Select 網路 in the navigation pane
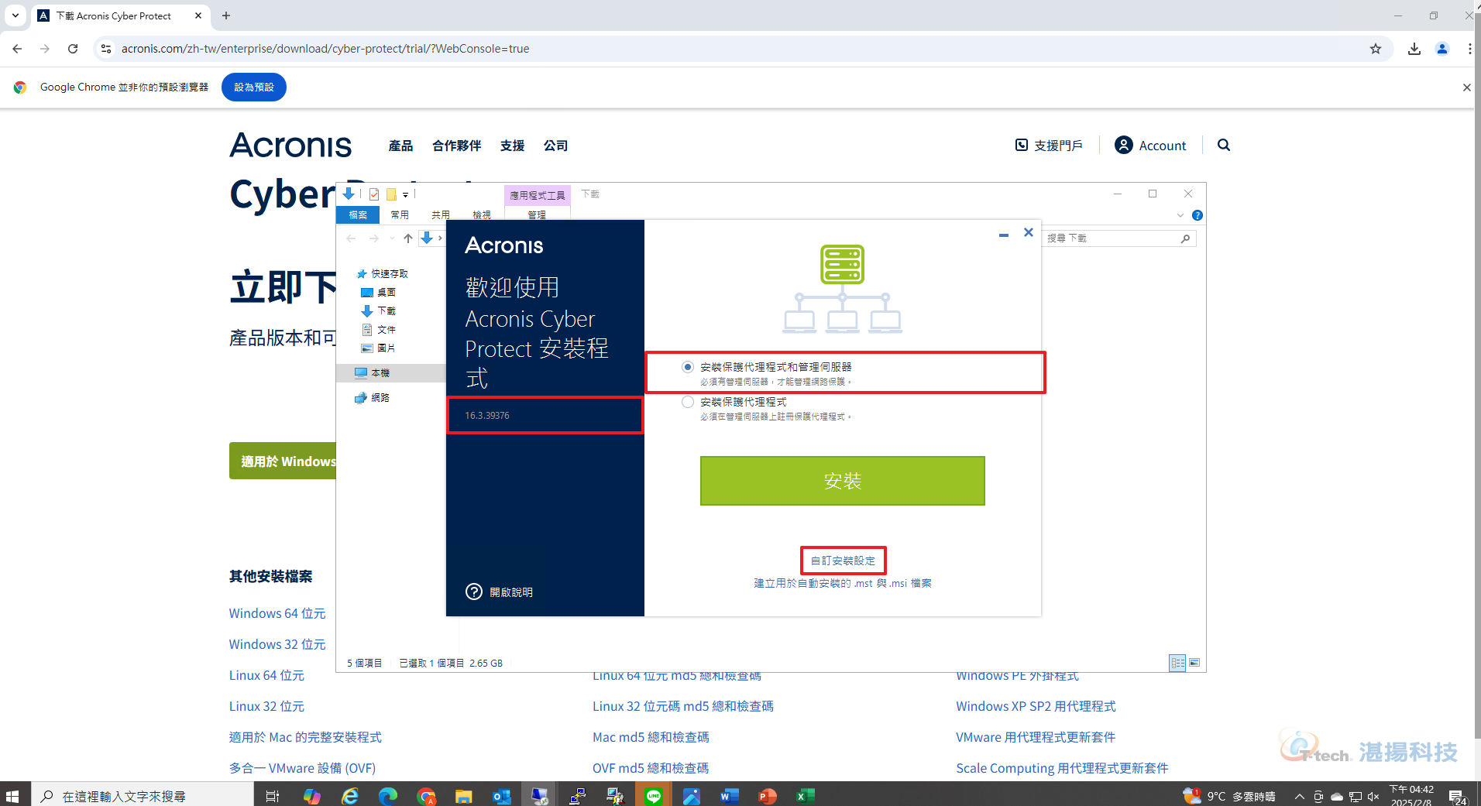 click(x=373, y=397)
